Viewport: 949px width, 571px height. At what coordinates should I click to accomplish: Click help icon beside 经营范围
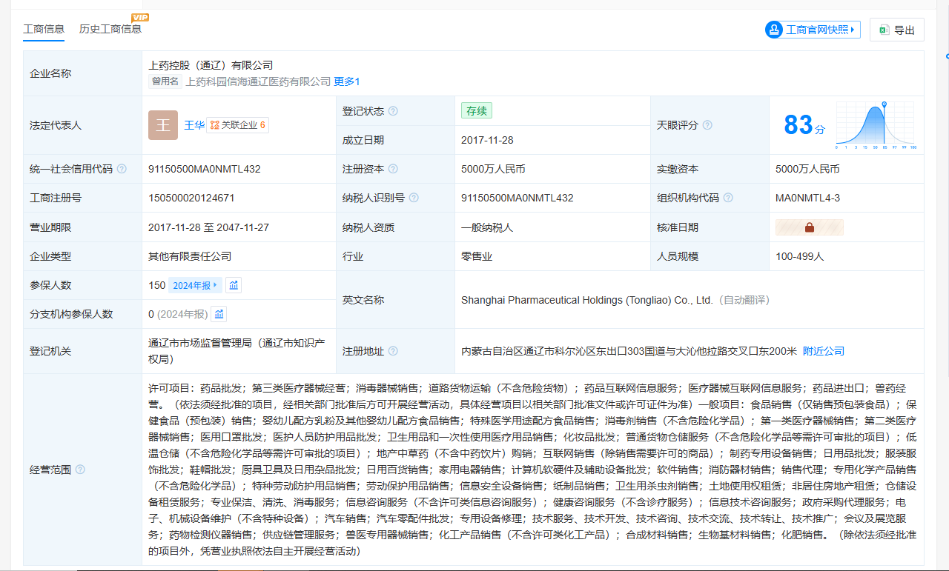tap(80, 470)
